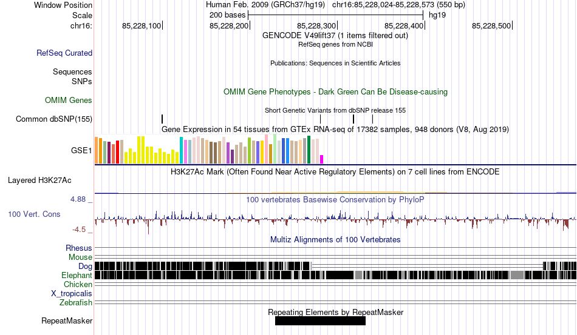Click the magenta bar in GTEx chart
577x335 pixels.
click(322, 159)
